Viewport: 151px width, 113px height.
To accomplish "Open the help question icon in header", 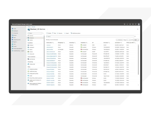I will pyautogui.click(x=133, y=24).
